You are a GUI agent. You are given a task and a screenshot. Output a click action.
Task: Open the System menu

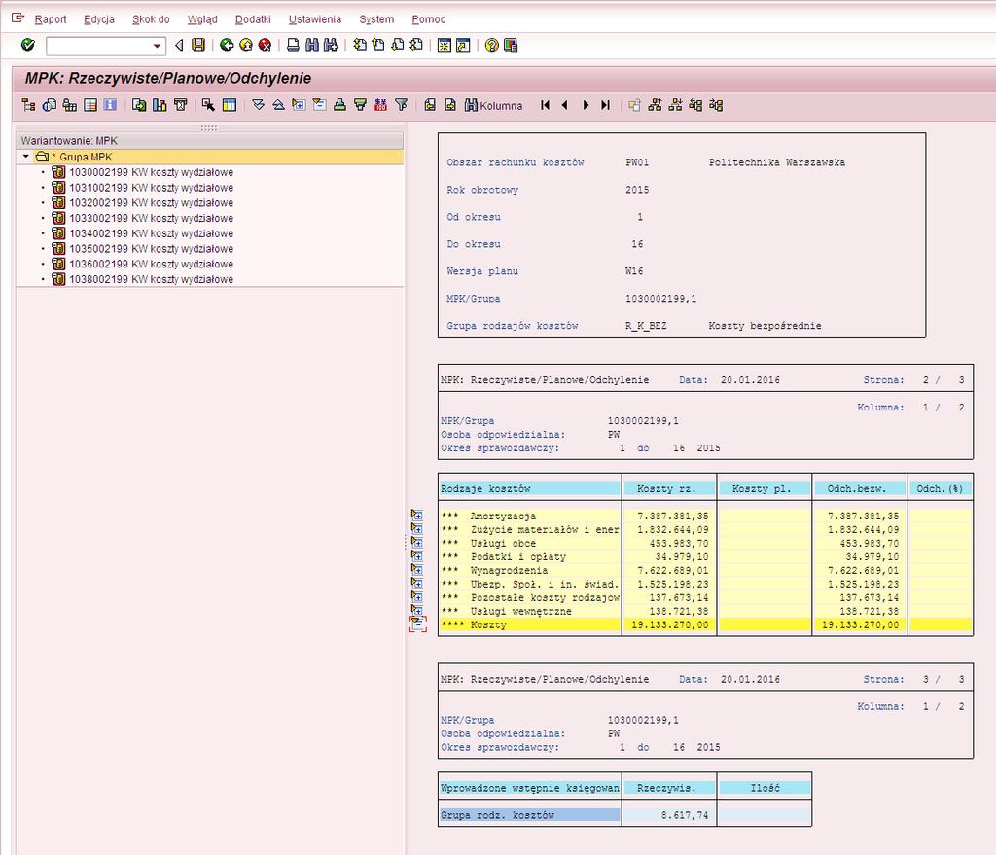pos(376,19)
